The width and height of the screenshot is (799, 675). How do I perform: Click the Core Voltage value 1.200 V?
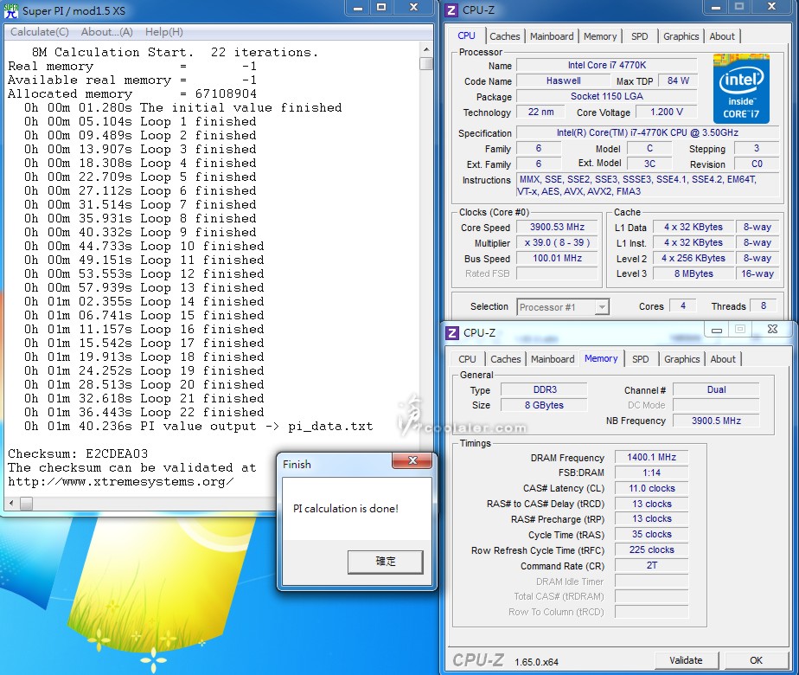click(x=667, y=112)
